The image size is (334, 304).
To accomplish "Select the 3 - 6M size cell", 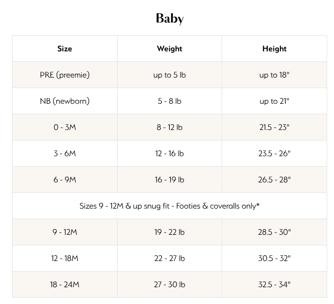I will coord(65,154).
